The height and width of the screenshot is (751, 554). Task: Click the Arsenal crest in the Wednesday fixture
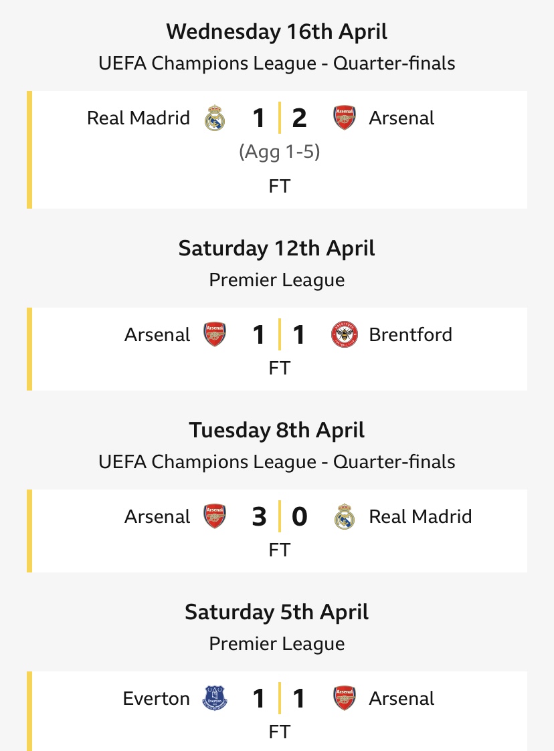point(344,118)
